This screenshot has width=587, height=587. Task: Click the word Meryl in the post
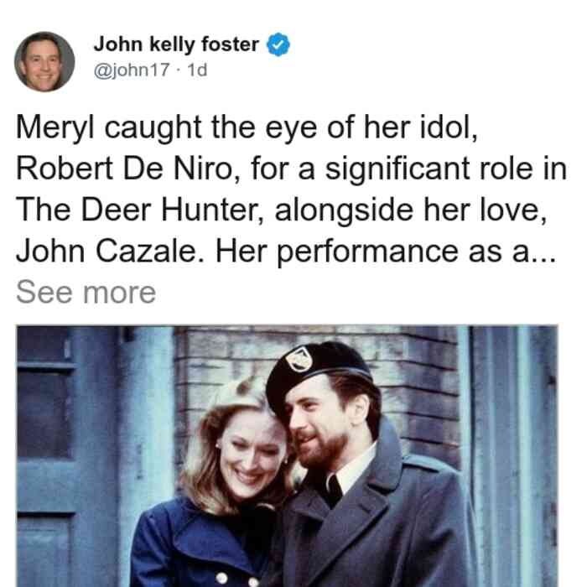(x=55, y=128)
